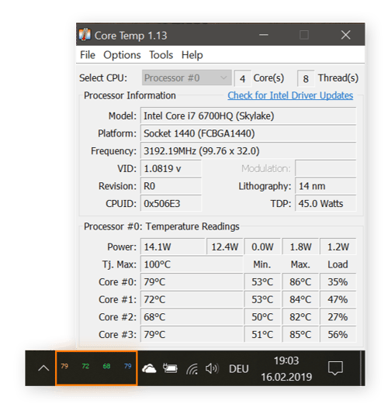Expand the Processor #0 CPU dropdown

pos(187,78)
